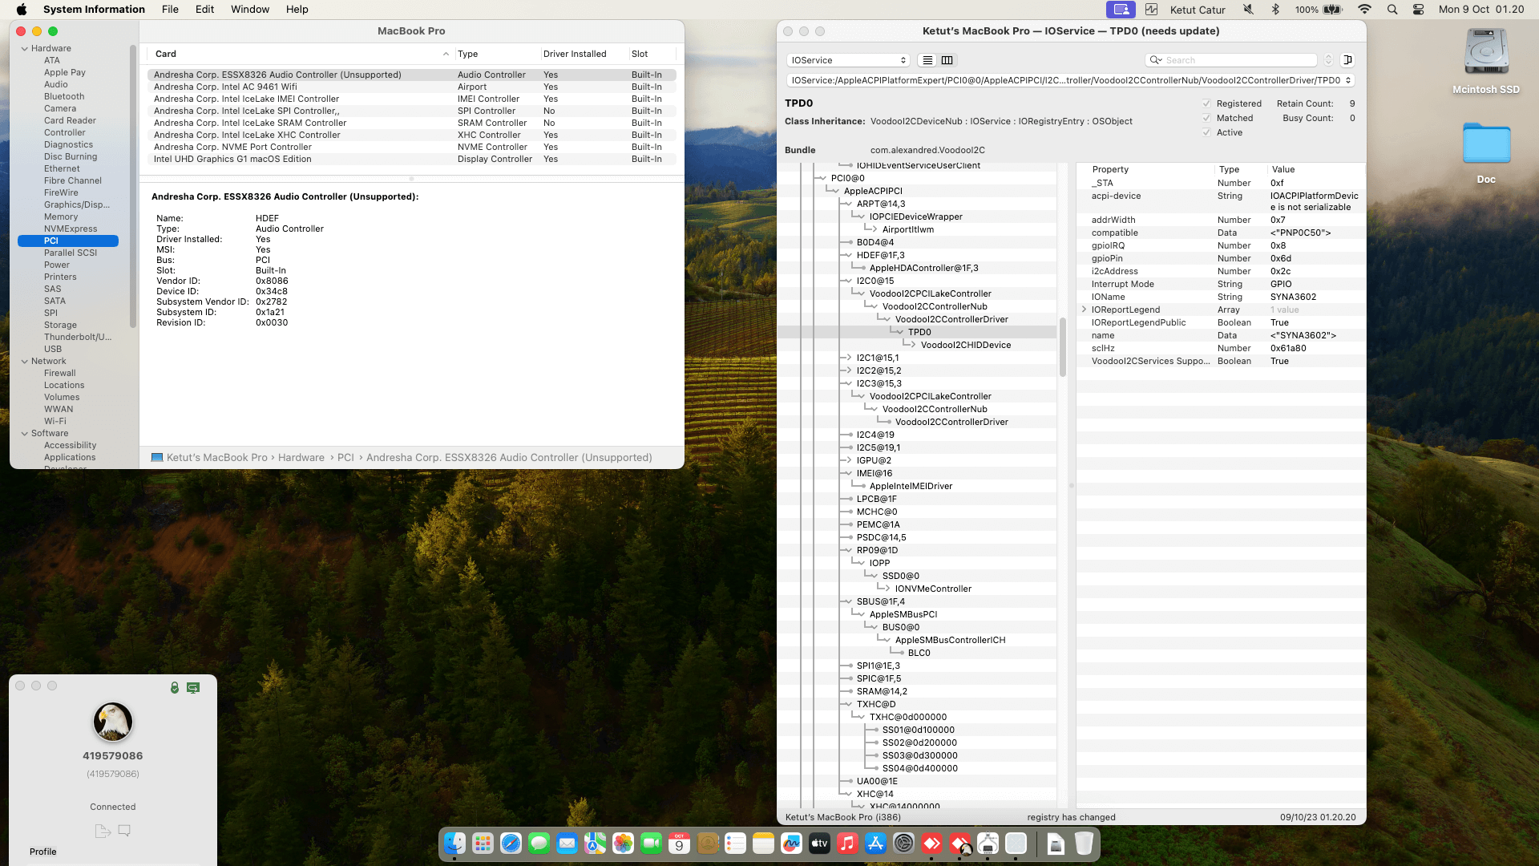
Task: Open the Window menu
Action: [249, 10]
